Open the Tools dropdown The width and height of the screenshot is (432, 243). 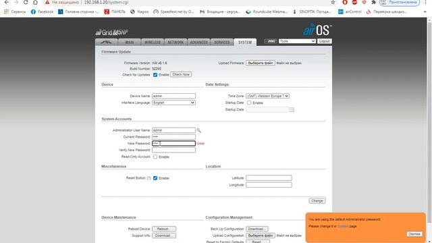tap(297, 41)
